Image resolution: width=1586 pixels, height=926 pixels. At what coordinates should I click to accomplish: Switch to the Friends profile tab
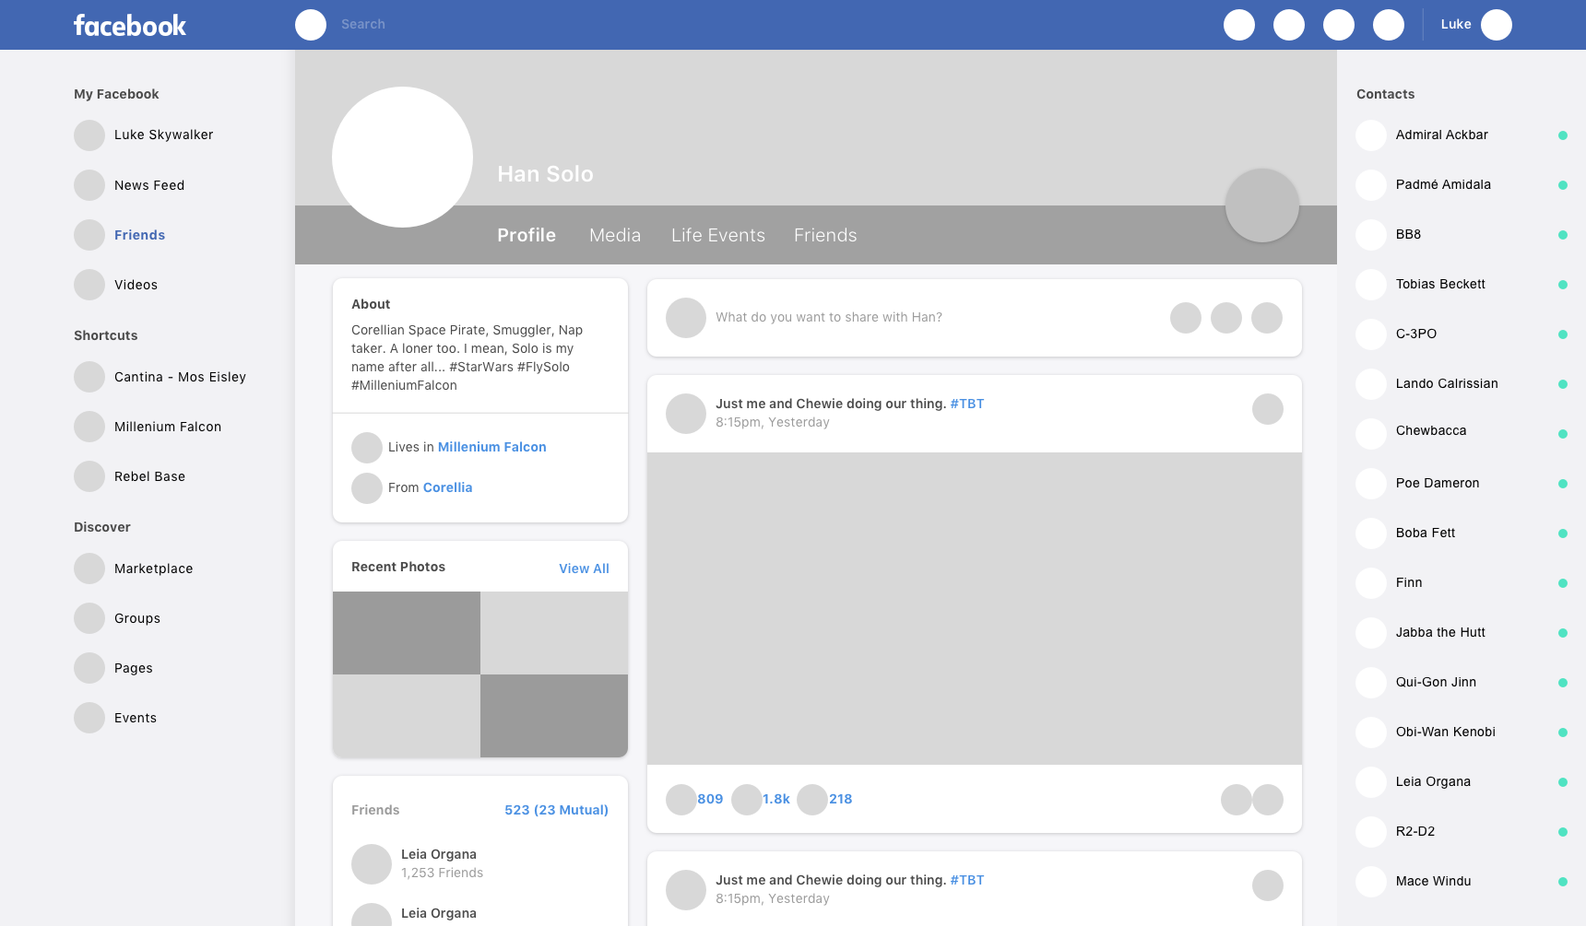(825, 235)
